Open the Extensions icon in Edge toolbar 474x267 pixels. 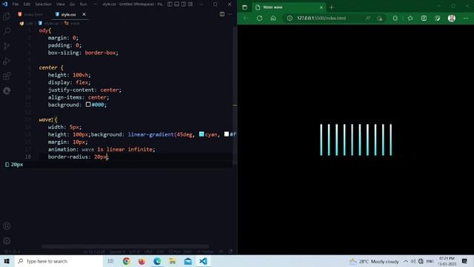395,18
